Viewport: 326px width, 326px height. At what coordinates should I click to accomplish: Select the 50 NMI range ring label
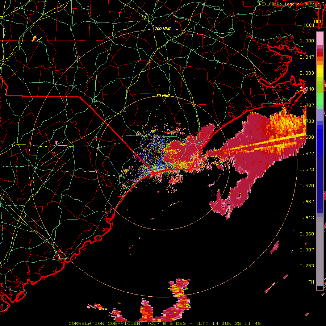[163, 96]
